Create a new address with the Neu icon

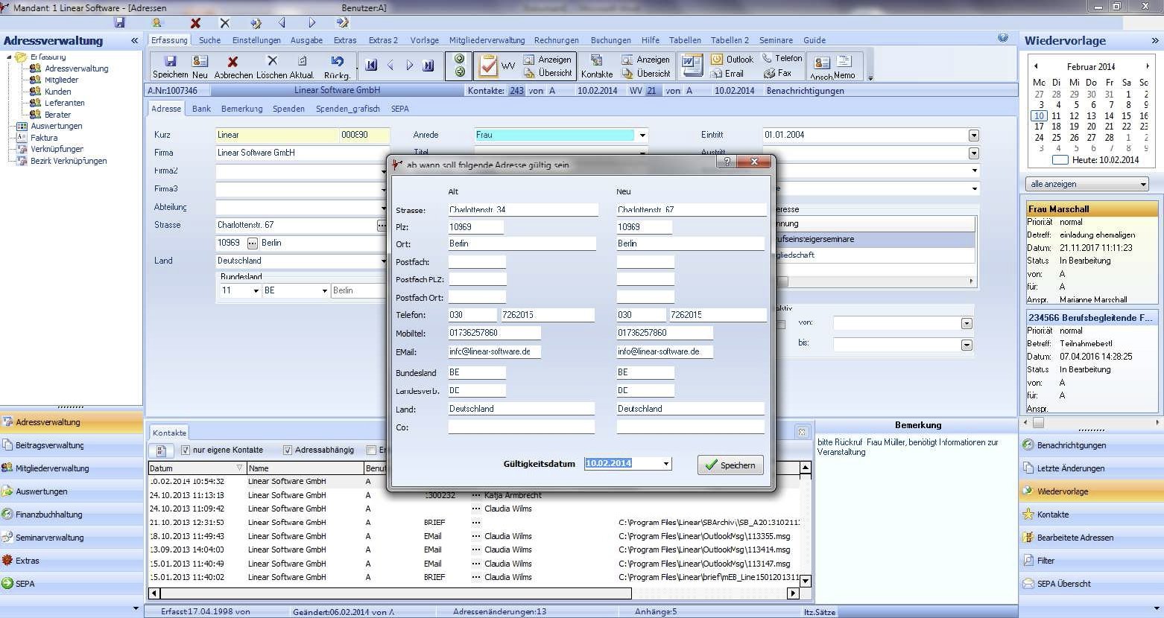[x=200, y=61]
